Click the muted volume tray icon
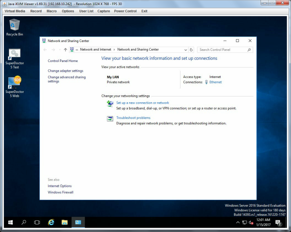 pos(251,223)
